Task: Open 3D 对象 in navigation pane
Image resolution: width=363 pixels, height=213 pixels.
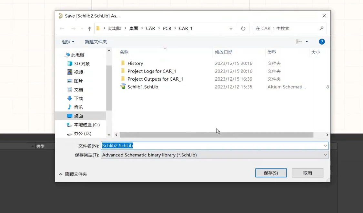Action: (82, 64)
